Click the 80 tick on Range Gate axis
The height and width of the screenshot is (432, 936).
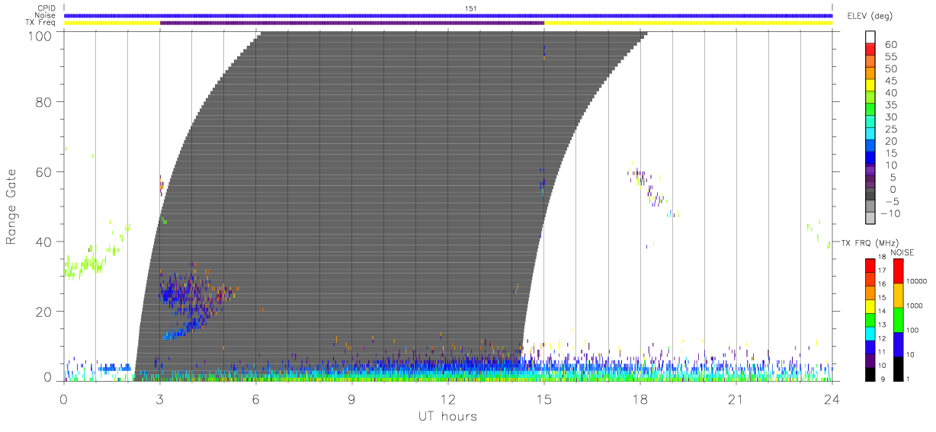pos(44,102)
